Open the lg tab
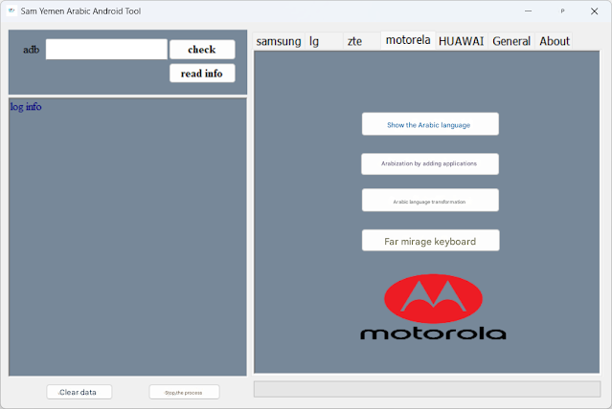The width and height of the screenshot is (612, 409). [x=324, y=41]
